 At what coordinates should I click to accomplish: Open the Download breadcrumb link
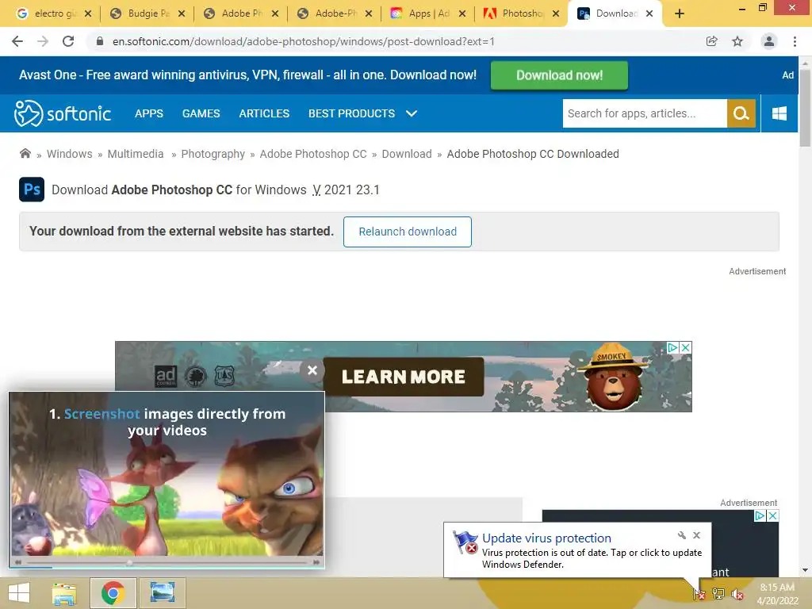click(x=407, y=154)
